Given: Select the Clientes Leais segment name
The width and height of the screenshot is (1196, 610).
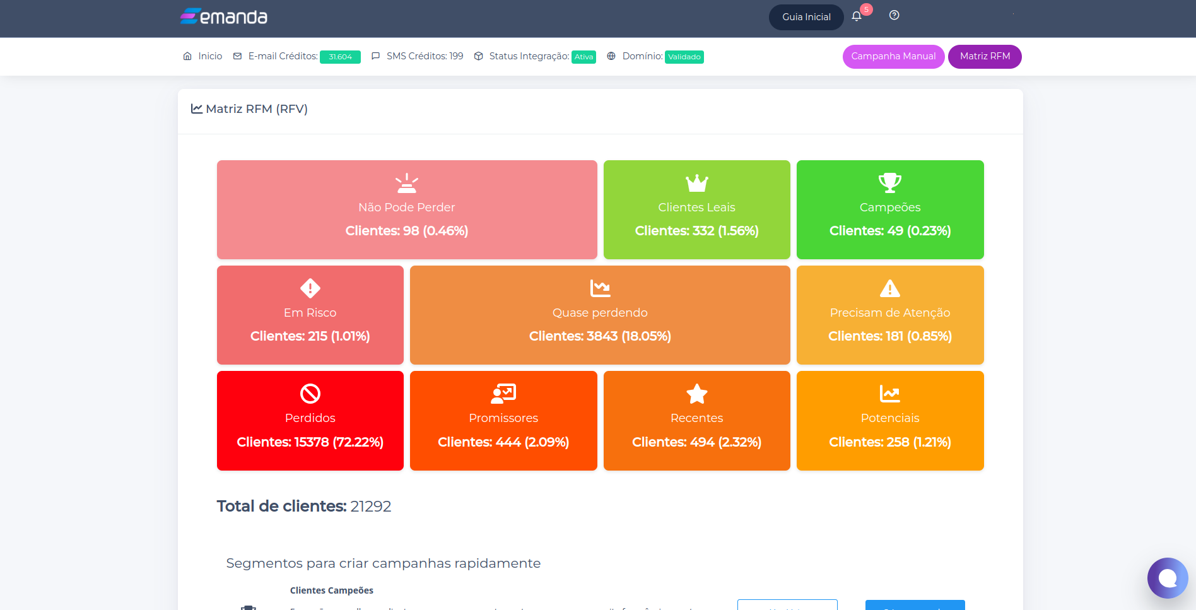Looking at the screenshot, I should coord(697,208).
